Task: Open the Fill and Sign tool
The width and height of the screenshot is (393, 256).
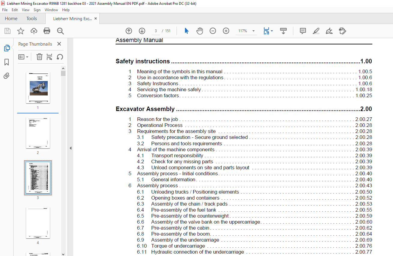Action: [x=329, y=31]
